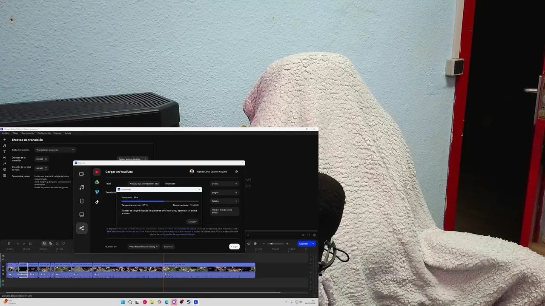The width and height of the screenshot is (545, 306).
Task: Select the TV export icon in Exportar dialog
Action: pyautogui.click(x=82, y=215)
